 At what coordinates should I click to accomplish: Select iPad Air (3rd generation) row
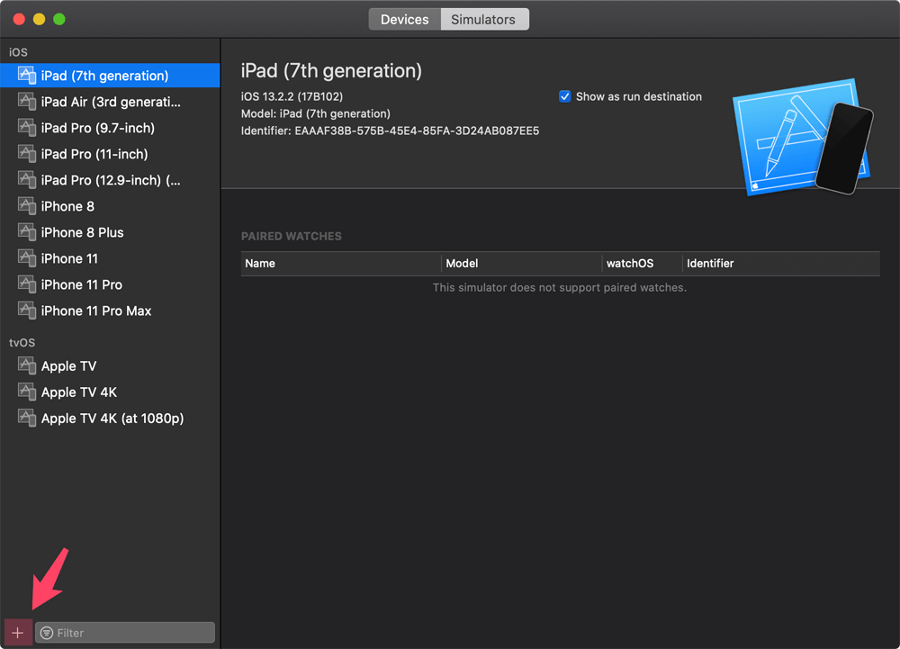[110, 102]
